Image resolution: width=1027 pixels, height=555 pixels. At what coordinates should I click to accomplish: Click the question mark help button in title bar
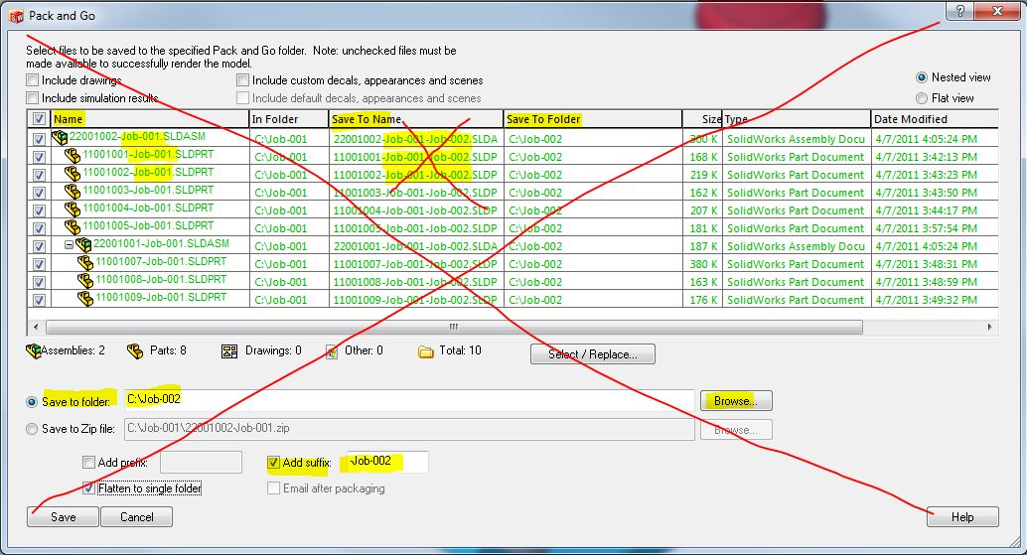960,11
